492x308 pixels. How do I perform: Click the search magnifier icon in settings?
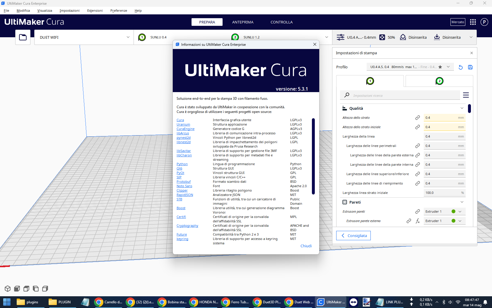[x=347, y=95]
